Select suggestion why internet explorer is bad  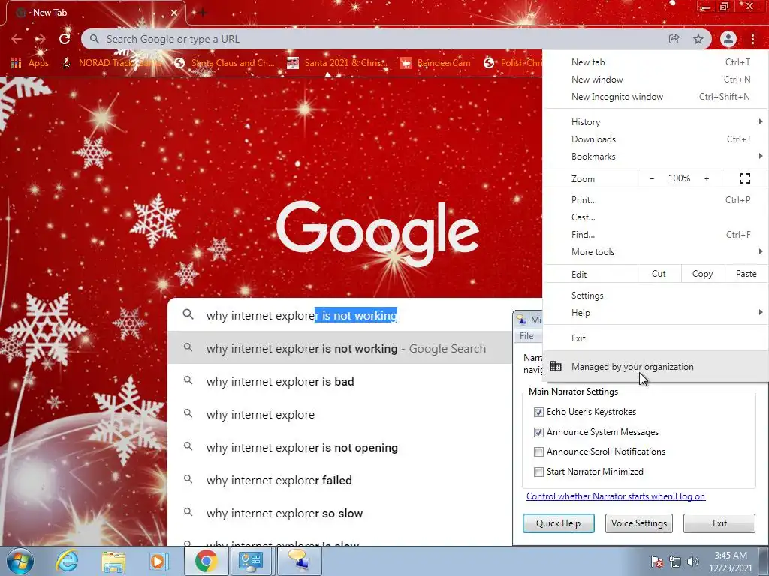click(x=340, y=382)
